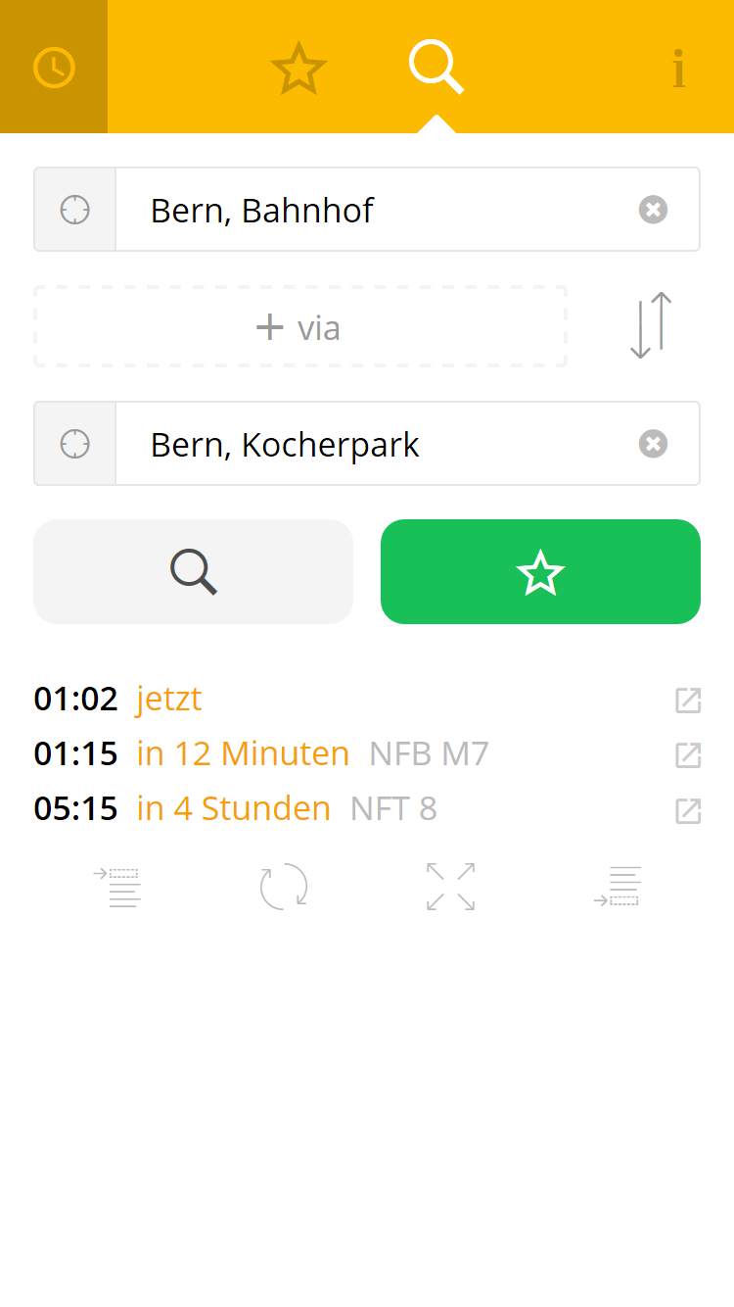Add a via stop
734x1307 pixels.
tap(299, 327)
